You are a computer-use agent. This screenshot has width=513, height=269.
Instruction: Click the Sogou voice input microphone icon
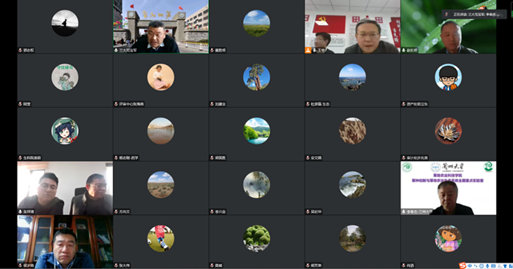(488, 265)
